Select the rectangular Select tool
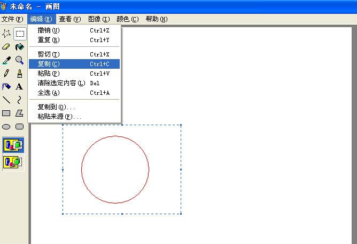Viewport: 357px width, 244px height. click(20, 34)
